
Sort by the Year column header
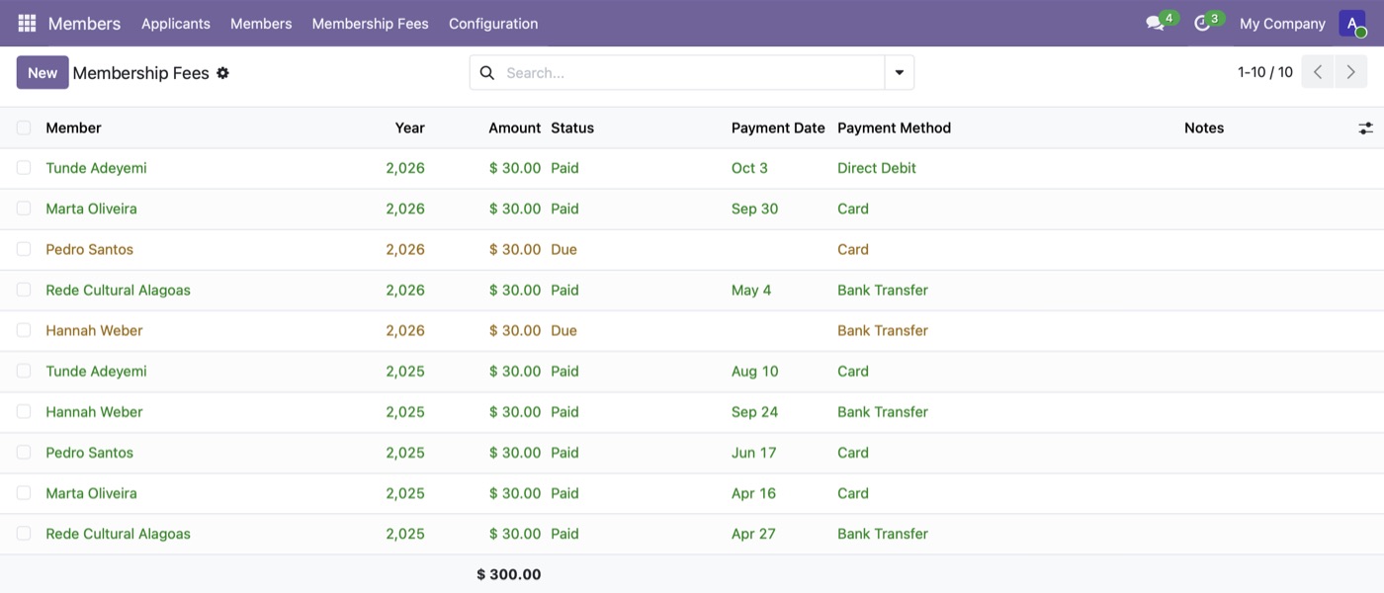click(x=410, y=127)
